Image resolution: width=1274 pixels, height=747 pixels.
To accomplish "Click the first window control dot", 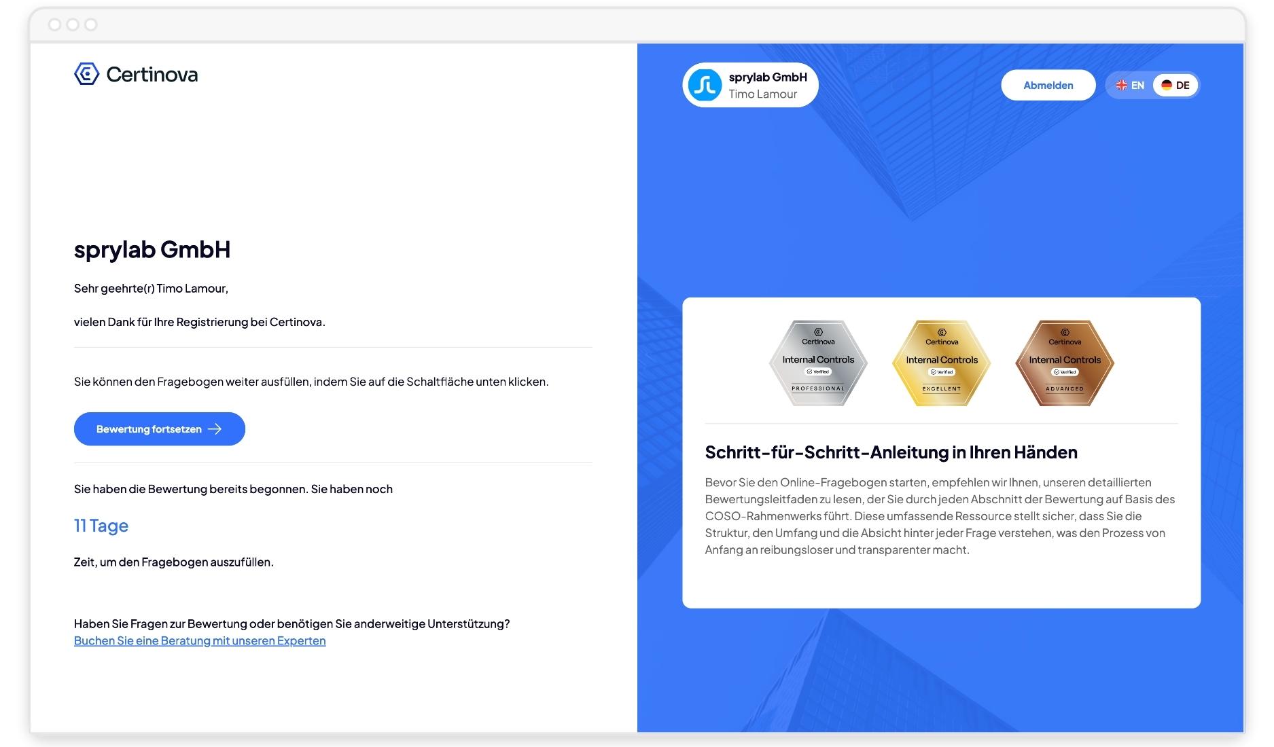I will pos(55,25).
